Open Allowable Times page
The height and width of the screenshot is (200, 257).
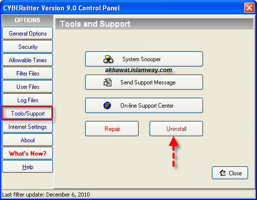(x=28, y=60)
